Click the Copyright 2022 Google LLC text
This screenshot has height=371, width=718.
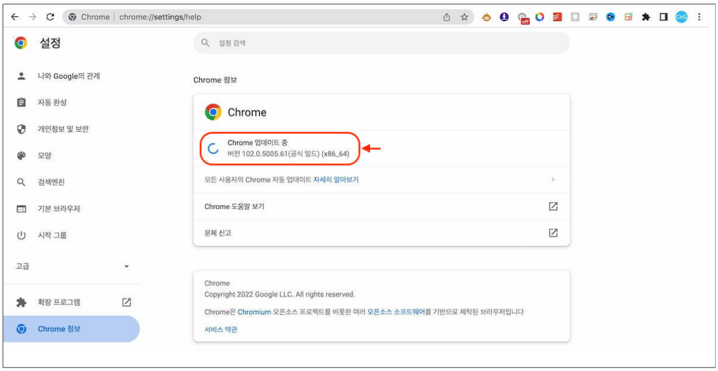point(279,294)
